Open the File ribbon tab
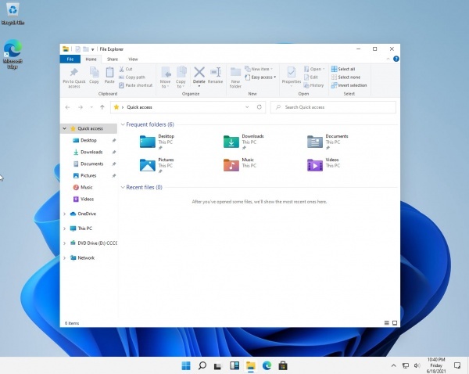 [x=70, y=59]
